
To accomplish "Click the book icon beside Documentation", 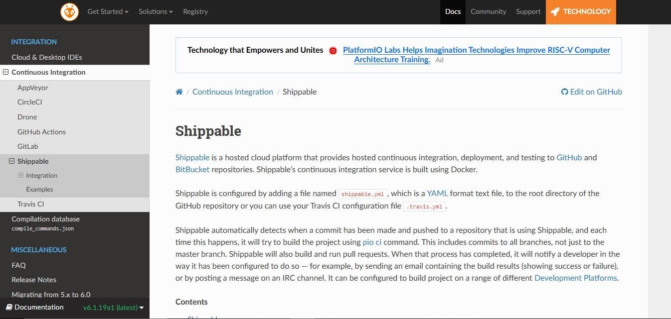I will click(9, 307).
